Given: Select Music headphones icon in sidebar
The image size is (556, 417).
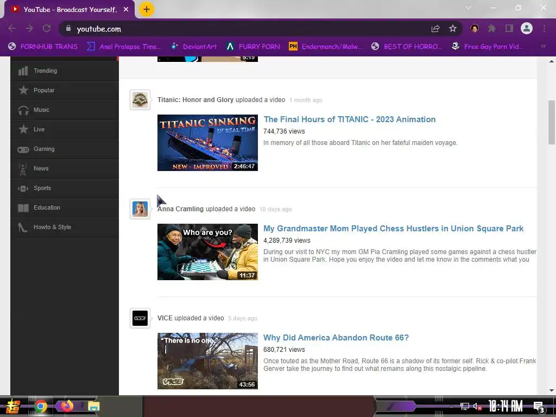Looking at the screenshot, I should (x=23, y=110).
